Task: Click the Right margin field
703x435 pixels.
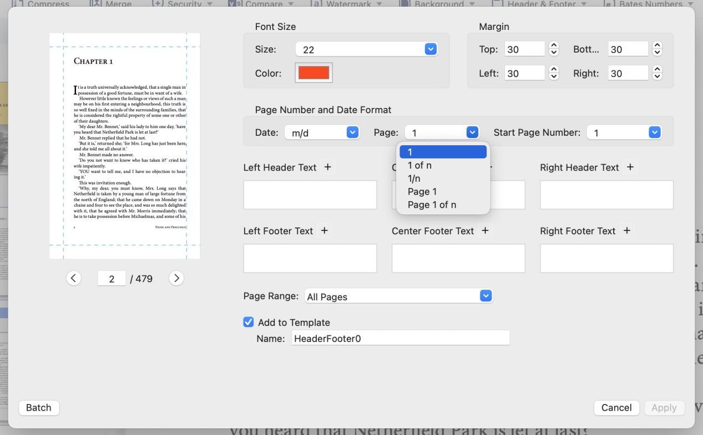Action: [628, 73]
